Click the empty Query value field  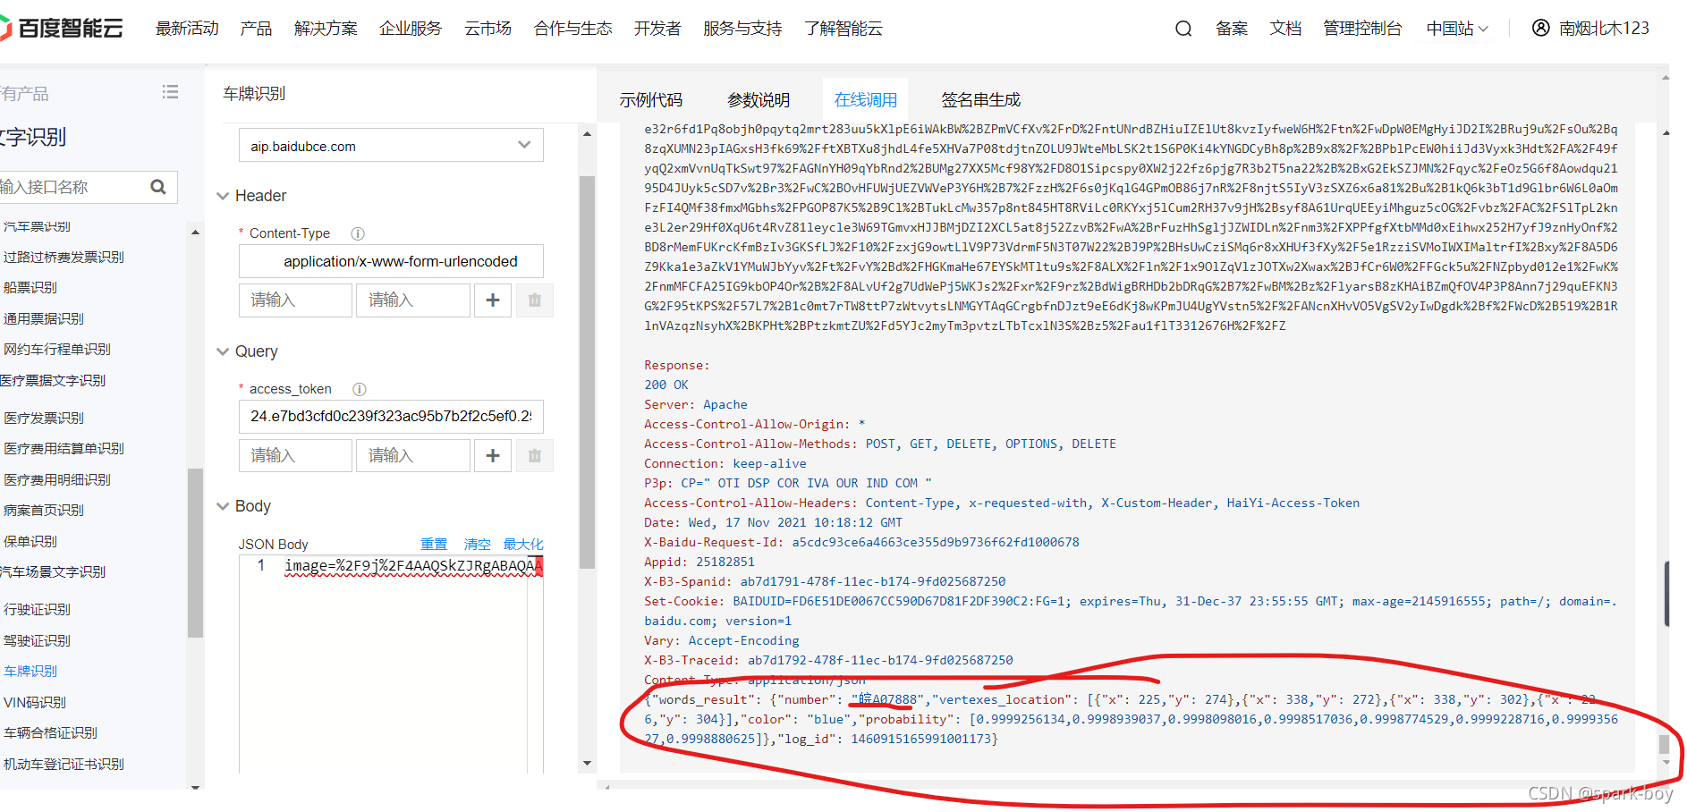coord(413,456)
